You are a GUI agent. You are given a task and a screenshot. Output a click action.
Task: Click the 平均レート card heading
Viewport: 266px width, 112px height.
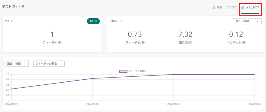click(x=116, y=21)
